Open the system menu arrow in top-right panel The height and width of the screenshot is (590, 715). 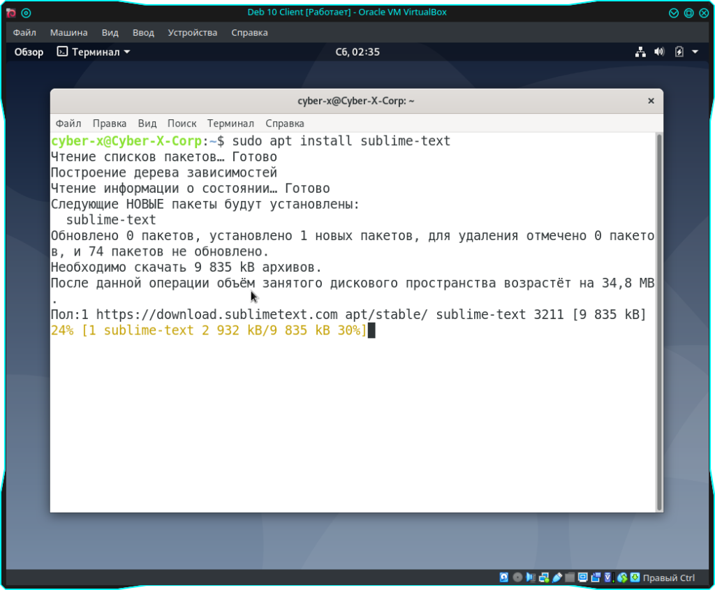695,52
